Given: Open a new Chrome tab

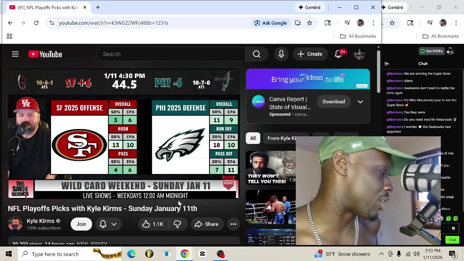Looking at the screenshot, I should 98,7.
